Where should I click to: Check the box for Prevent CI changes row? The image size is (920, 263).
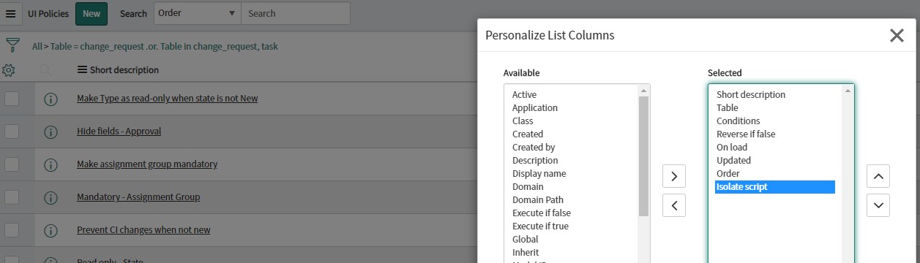[12, 230]
